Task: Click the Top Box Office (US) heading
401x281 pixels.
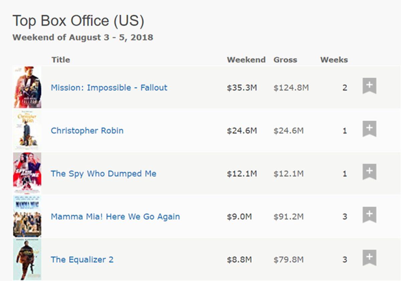Action: coord(78,21)
